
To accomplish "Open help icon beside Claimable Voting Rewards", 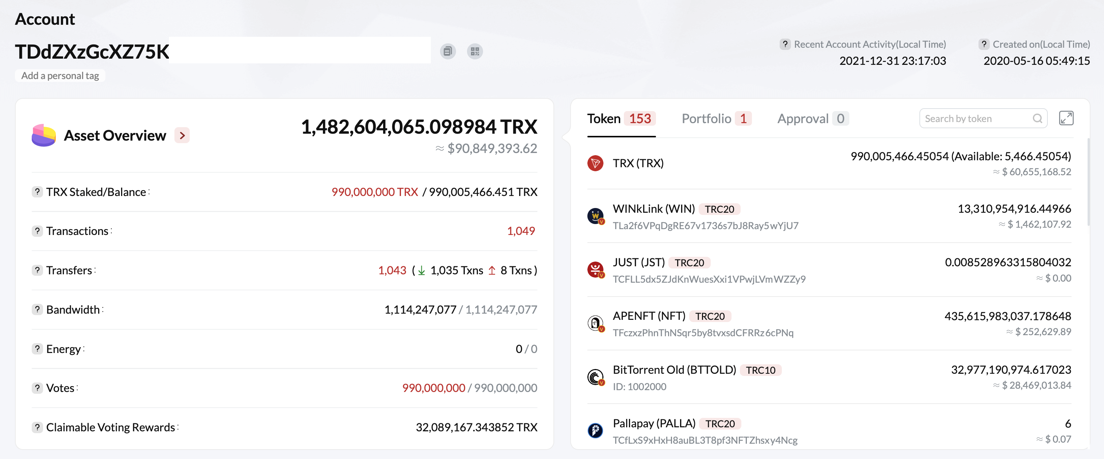I will pos(37,427).
